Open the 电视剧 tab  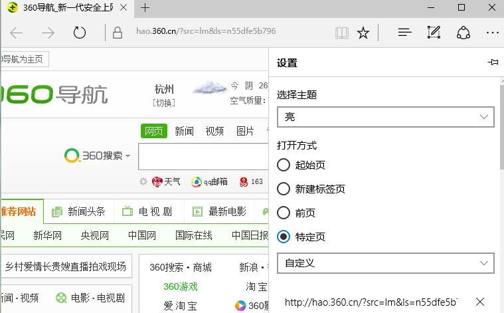pos(147,211)
